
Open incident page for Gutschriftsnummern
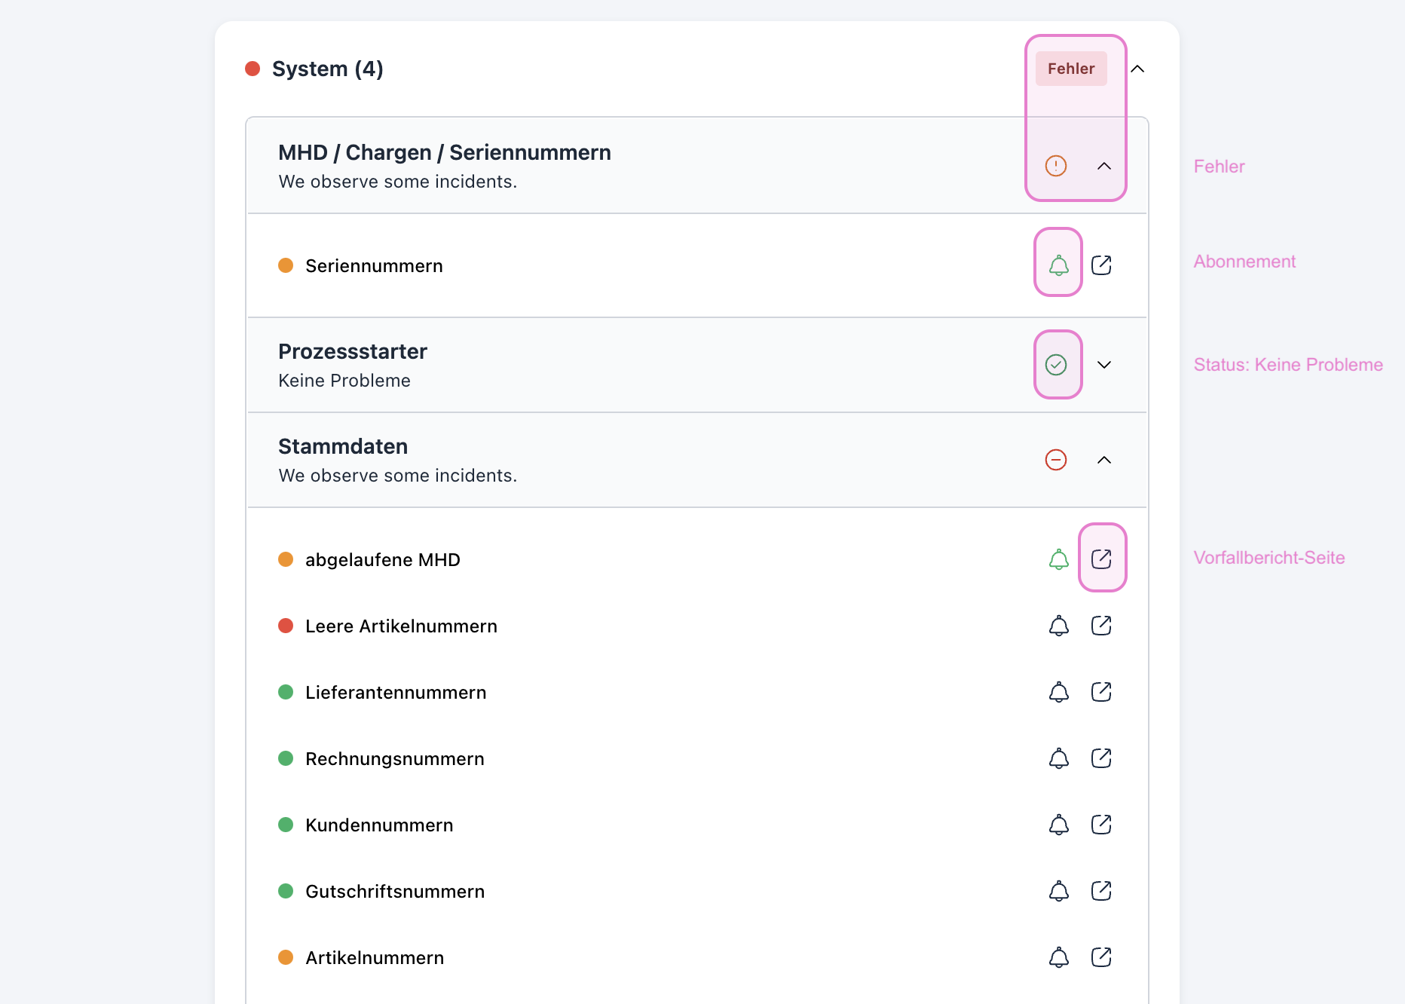click(x=1101, y=891)
